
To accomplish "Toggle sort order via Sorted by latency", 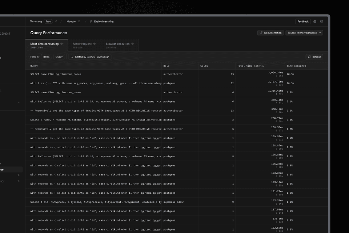I will 90,57.
